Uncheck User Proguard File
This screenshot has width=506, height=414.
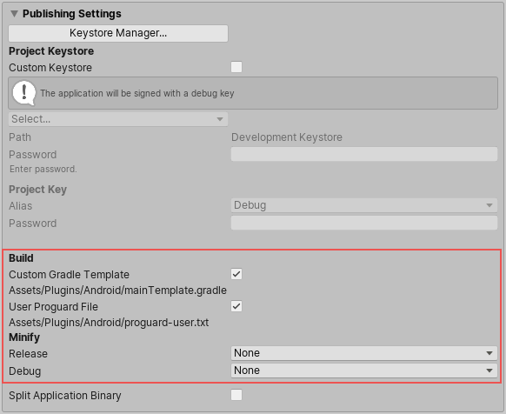[x=236, y=306]
